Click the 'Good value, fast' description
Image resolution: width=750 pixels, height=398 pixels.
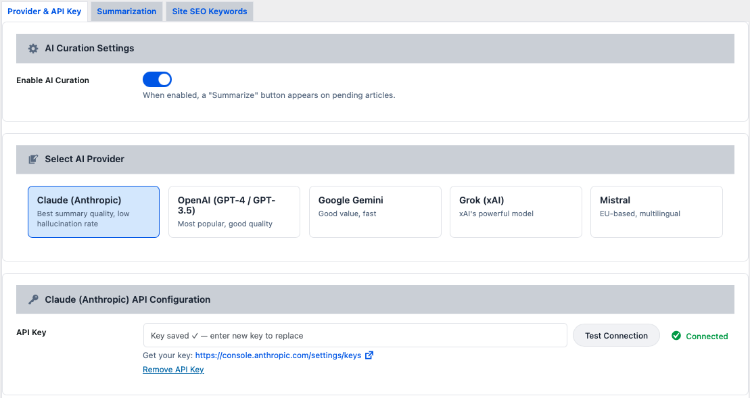click(347, 214)
